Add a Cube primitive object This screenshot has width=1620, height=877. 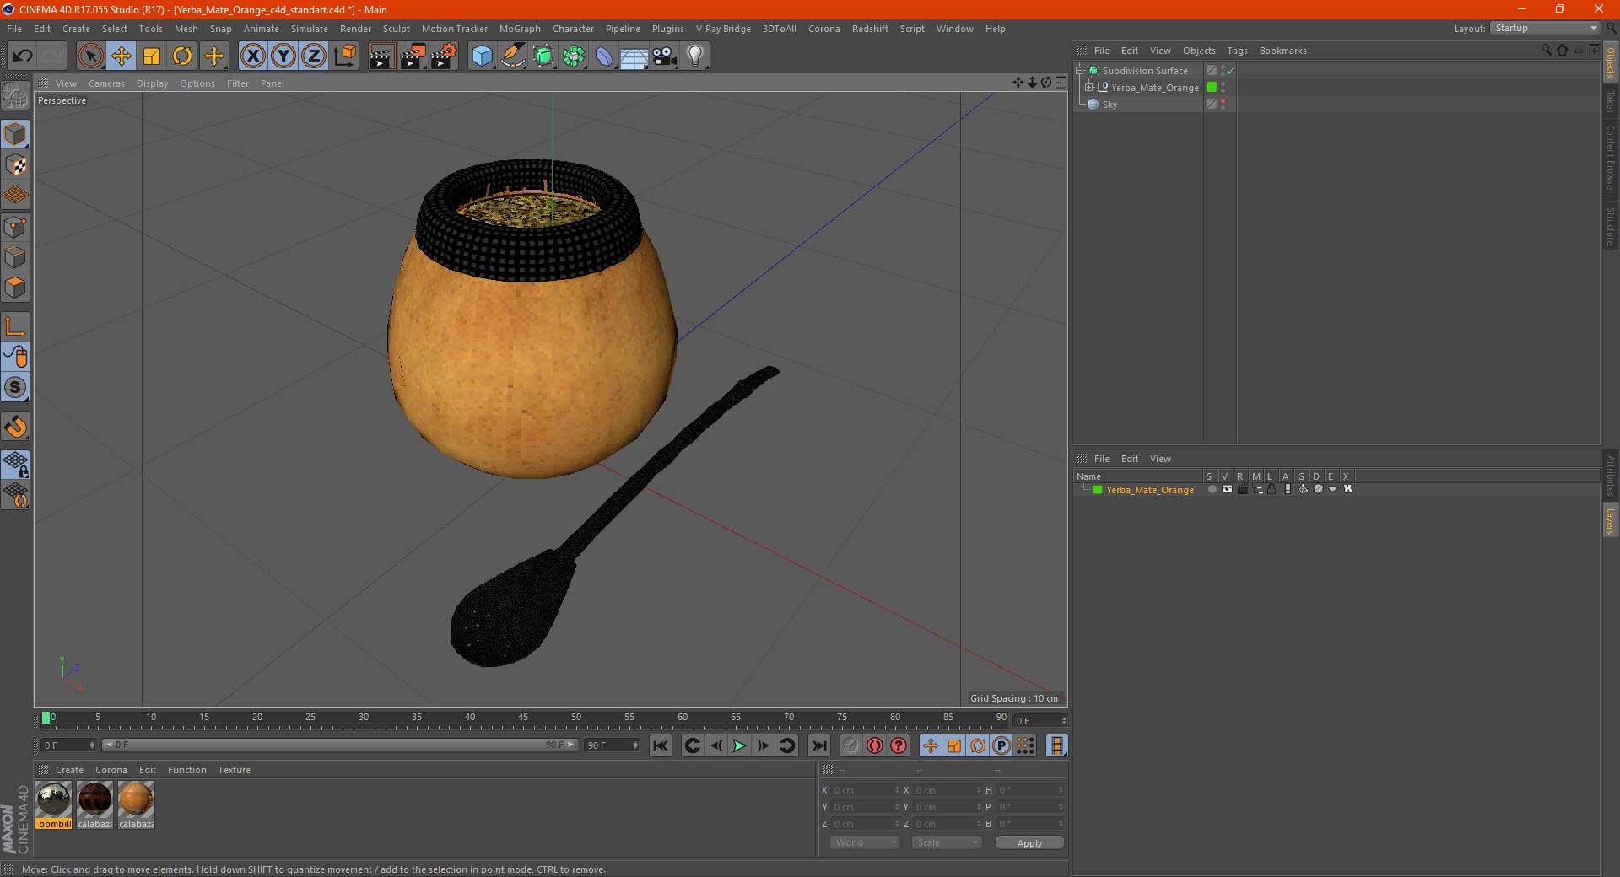pyautogui.click(x=482, y=56)
